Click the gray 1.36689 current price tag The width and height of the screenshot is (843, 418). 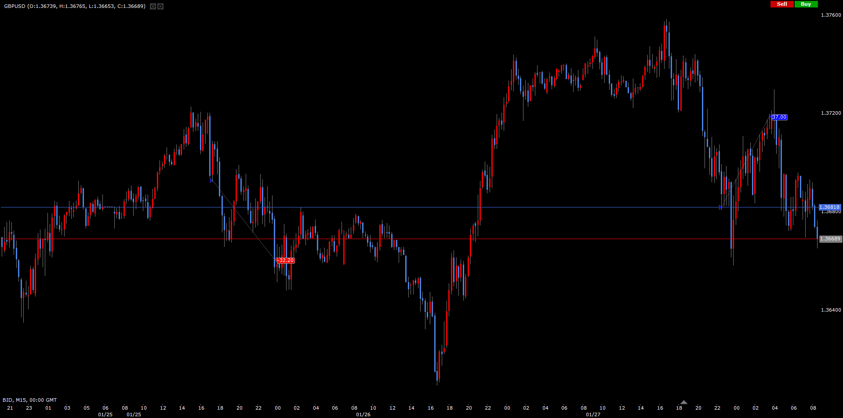coord(830,239)
